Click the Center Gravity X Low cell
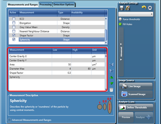The width and height of the screenshot is (161, 124). (x=62, y=56)
